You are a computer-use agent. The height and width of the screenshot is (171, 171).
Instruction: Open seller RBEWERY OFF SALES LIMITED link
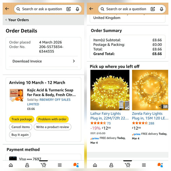[49, 102]
